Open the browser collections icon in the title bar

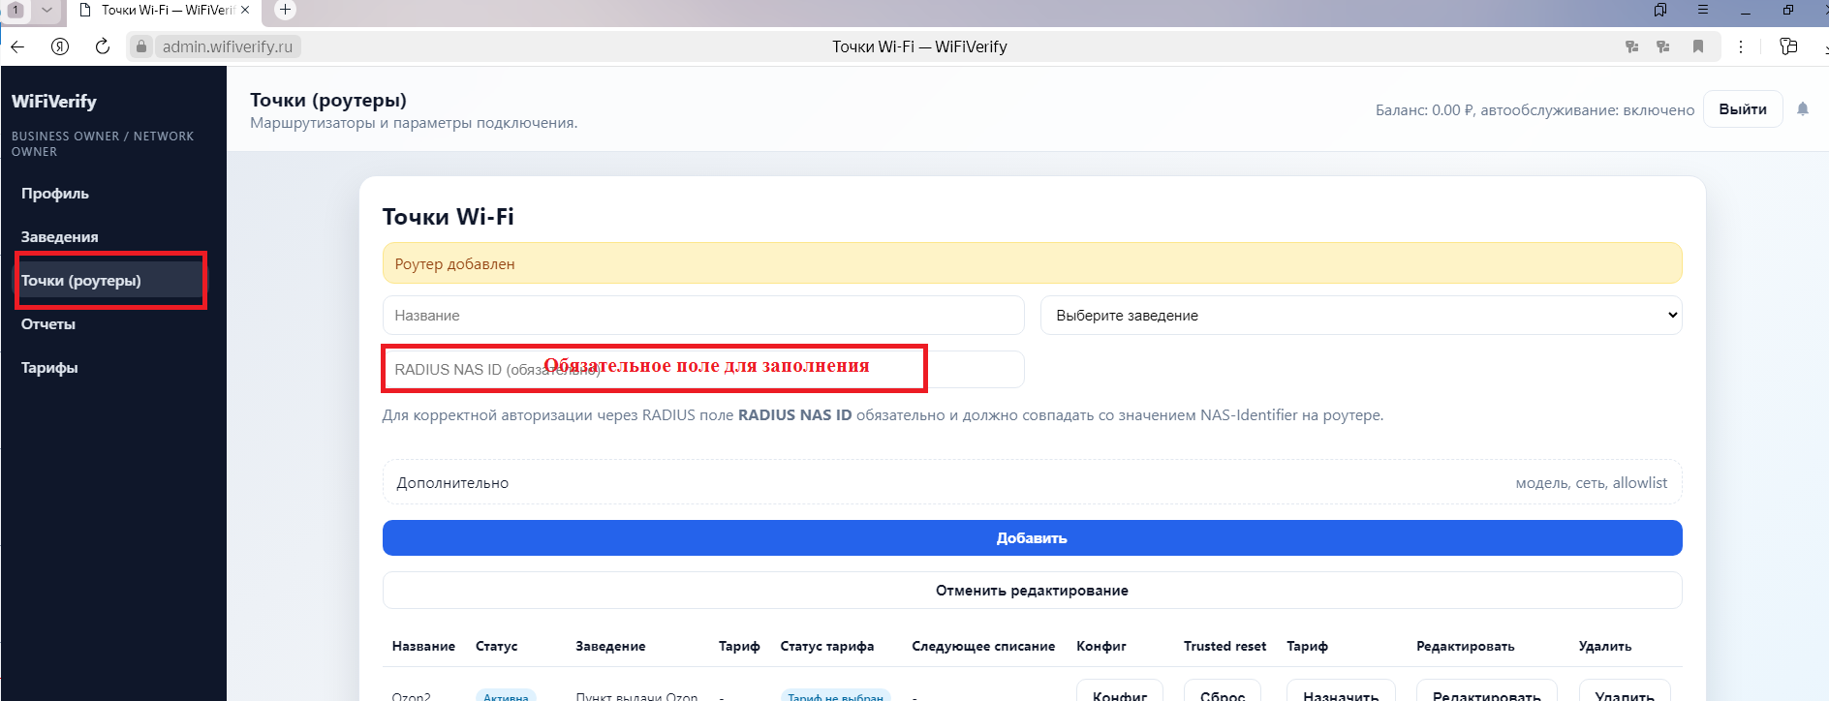[x=1660, y=10]
